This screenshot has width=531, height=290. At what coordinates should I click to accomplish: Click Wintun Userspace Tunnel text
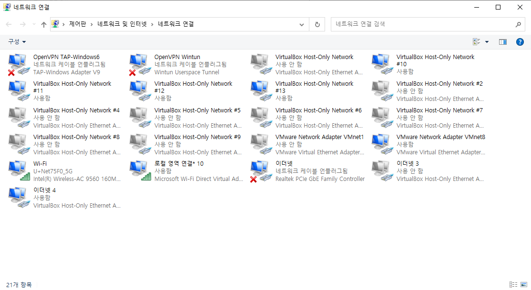pos(186,72)
